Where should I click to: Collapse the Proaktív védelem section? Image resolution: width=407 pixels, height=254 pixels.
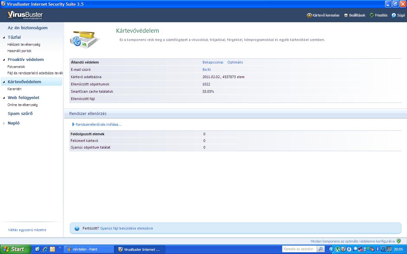coord(4,59)
